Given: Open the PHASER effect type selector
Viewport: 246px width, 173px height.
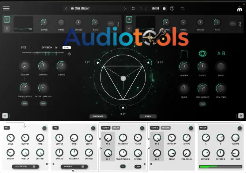Looking at the screenshot, I should point(74,166).
